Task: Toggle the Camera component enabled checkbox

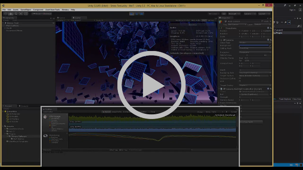Action: click(224, 40)
